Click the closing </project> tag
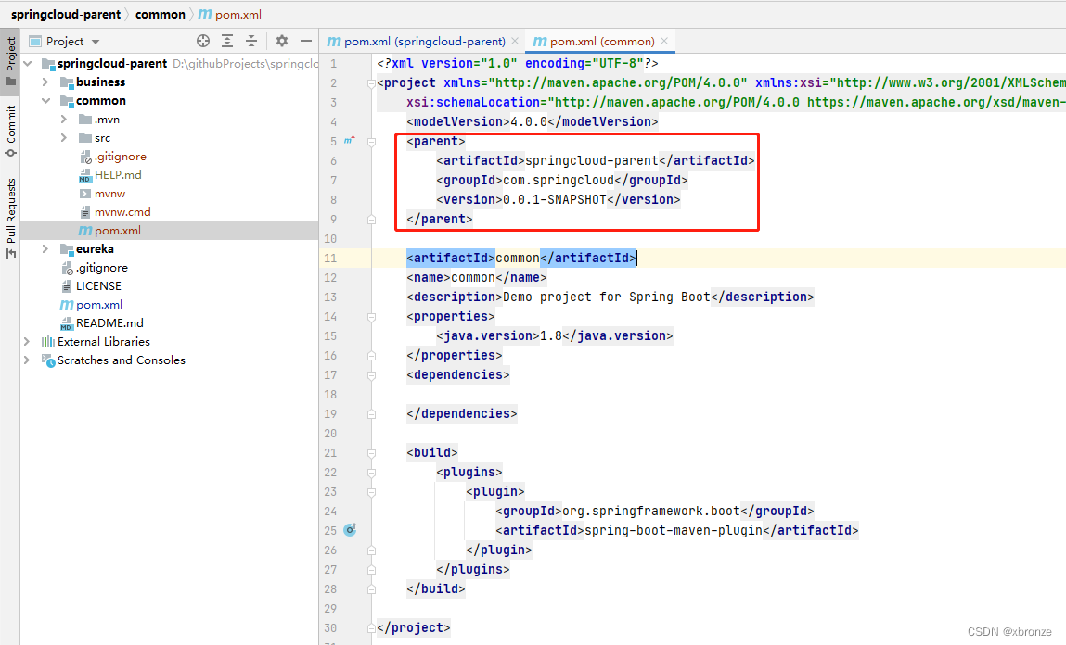Viewport: 1066px width, 645px height. tap(414, 628)
